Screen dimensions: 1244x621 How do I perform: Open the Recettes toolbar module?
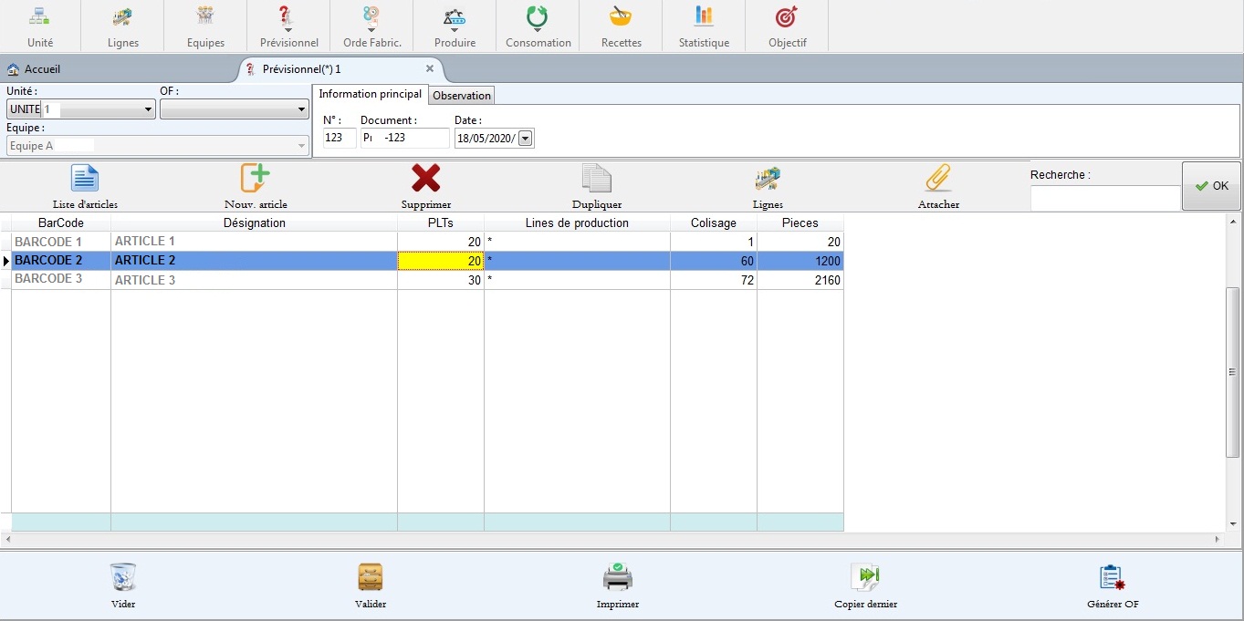pos(621,26)
